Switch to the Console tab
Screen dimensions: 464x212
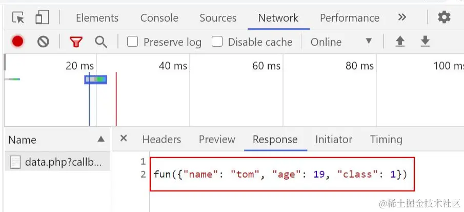159,18
